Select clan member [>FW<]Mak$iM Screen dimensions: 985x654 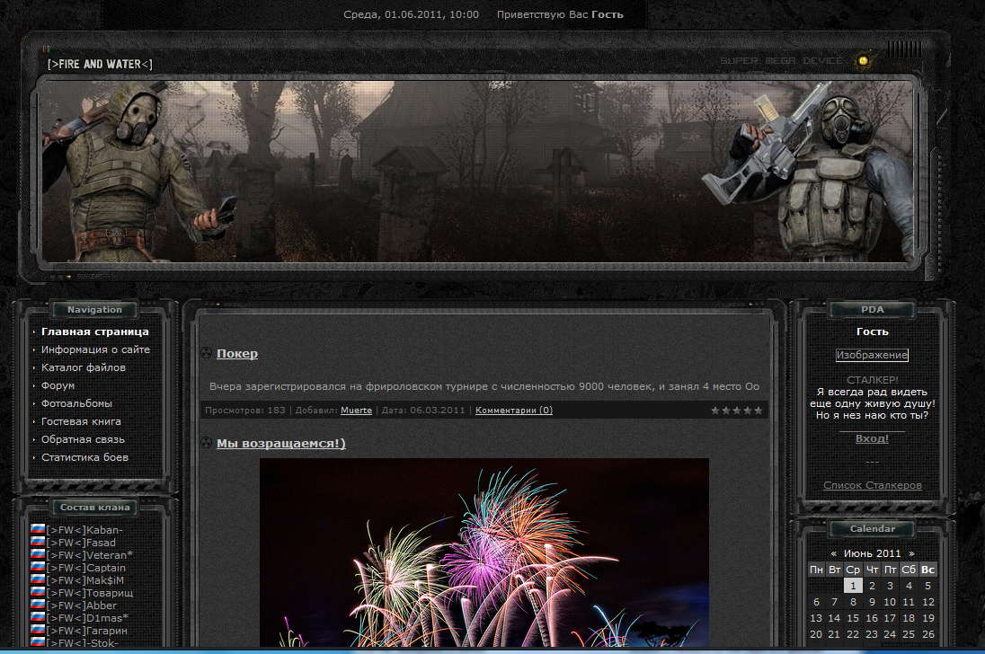click(x=85, y=580)
